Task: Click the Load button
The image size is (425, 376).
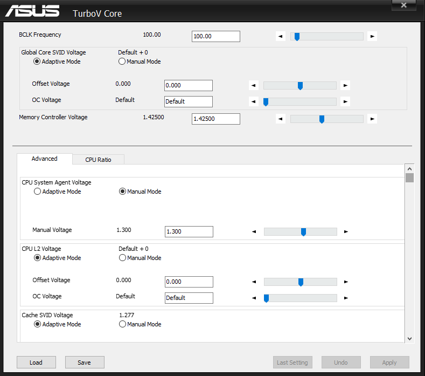Action: (36, 363)
